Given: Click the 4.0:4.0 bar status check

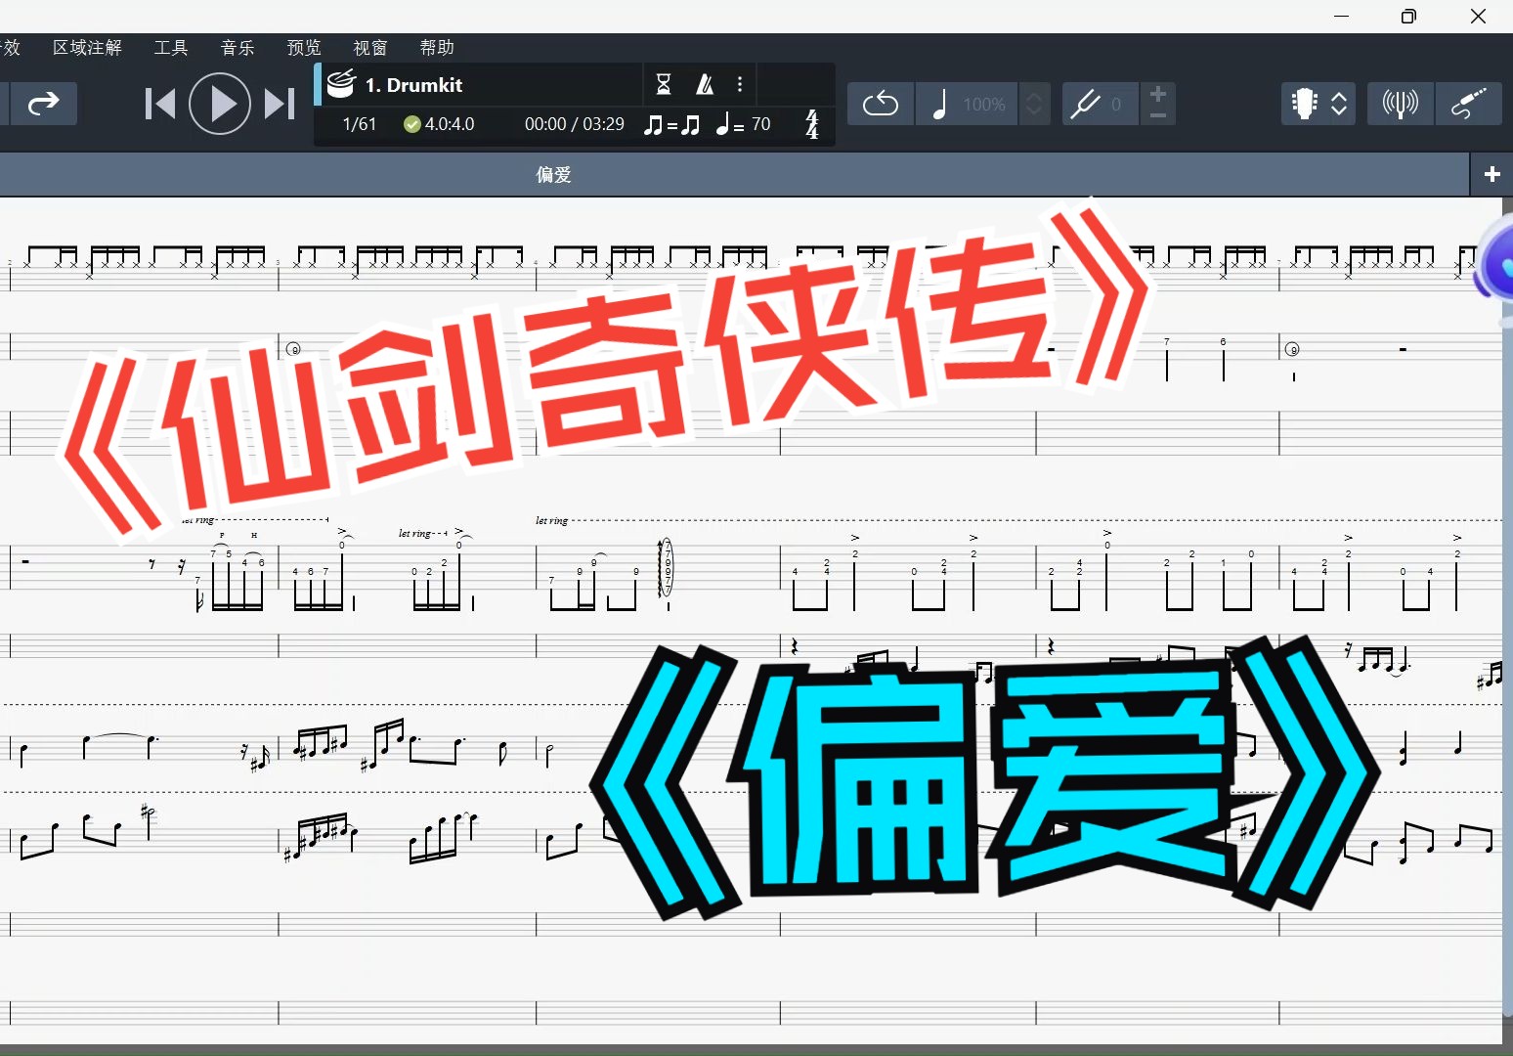Looking at the screenshot, I should pyautogui.click(x=439, y=124).
